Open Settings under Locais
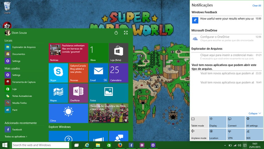This screenshot has width=264, height=149. pyautogui.click(x=24, y=61)
